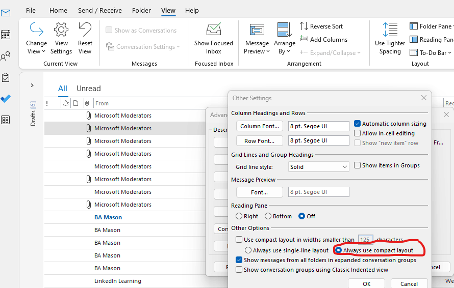Screen dimensions: 454x288
Task: Open the People contacts icon
Action: [x=6, y=56]
